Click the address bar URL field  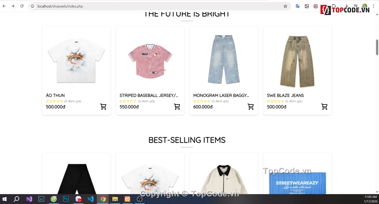[x=155, y=6]
